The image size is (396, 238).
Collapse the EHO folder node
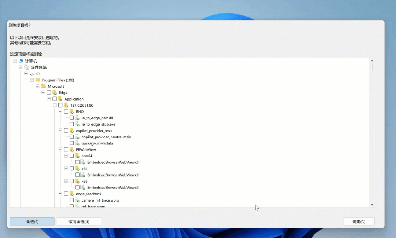[x=60, y=111]
